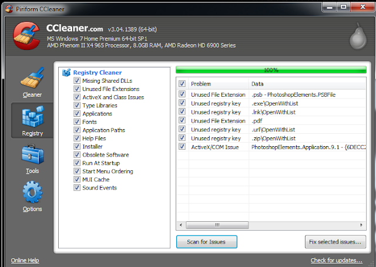Select the PhotoshopElements.Application.9.1 data cell

308,147
